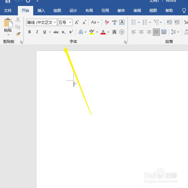
Task: Open the Clipboard pane launcher
Action: point(21,42)
